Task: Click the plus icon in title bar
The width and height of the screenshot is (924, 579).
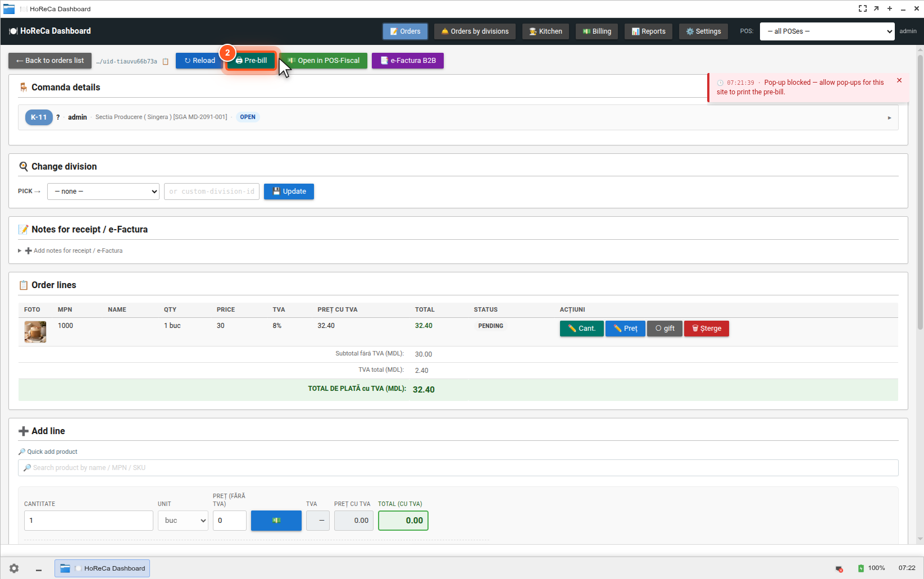Action: (890, 9)
